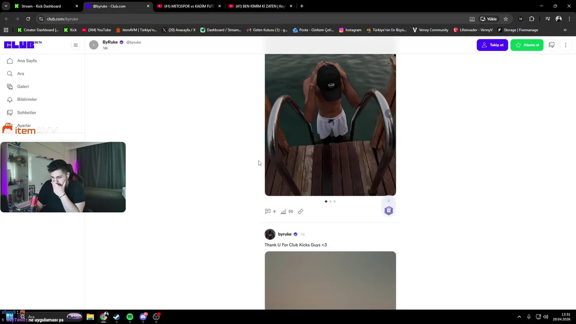This screenshot has height=324, width=576.
Task: Open comments icon on dock photo post
Action: point(268,211)
